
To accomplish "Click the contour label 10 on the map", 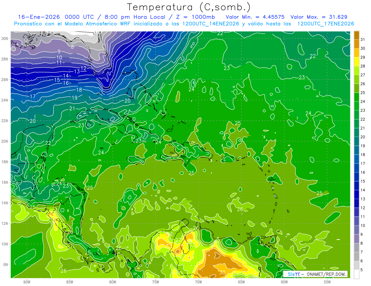I will pyautogui.click(x=59, y=57).
